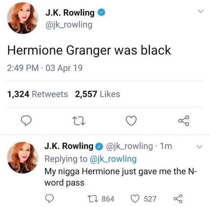Image resolution: width=210 pixels, height=207 pixels.
Task: Click the 2:49 PM 03 Apr 19 timestamp
Action: pyautogui.click(x=45, y=68)
